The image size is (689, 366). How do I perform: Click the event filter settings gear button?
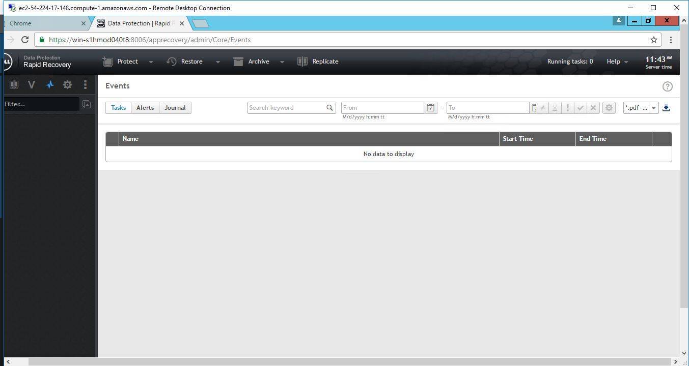pyautogui.click(x=609, y=108)
